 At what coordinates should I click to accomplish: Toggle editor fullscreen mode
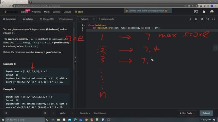(x=214, y=19)
